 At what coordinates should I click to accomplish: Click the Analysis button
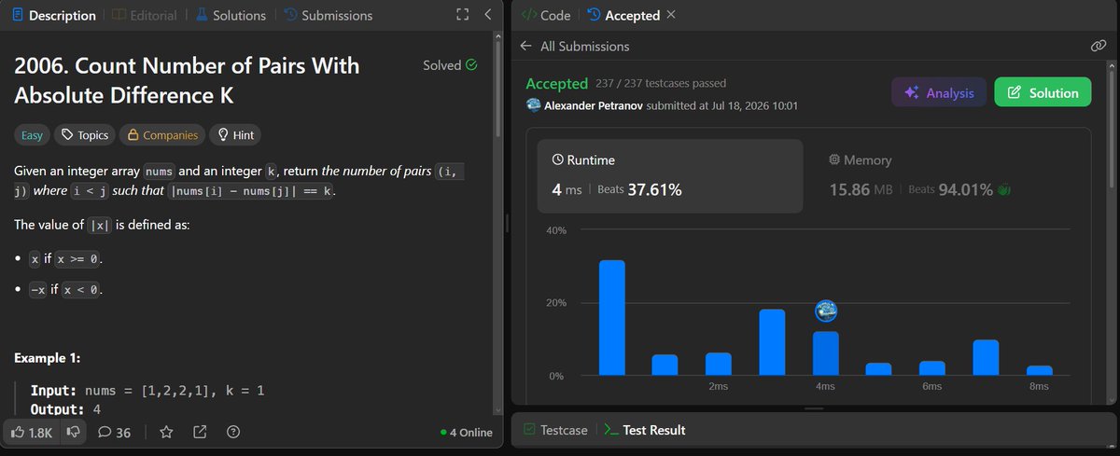pyautogui.click(x=939, y=92)
